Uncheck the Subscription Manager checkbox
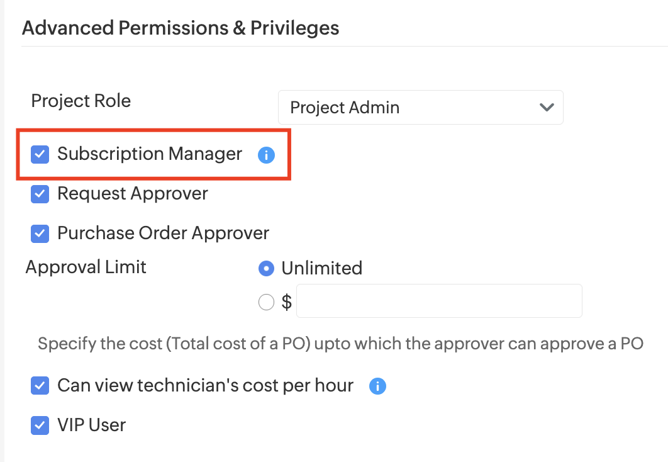This screenshot has width=668, height=462. click(40, 154)
